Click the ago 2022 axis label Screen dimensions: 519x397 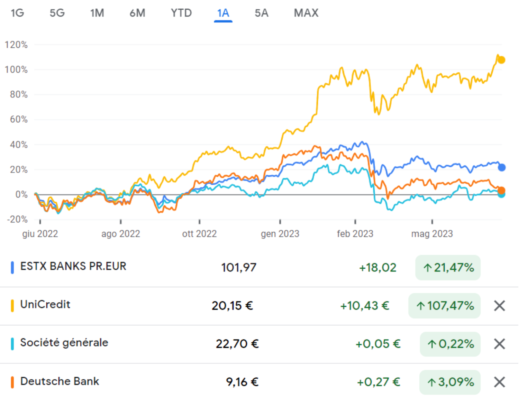coord(121,234)
